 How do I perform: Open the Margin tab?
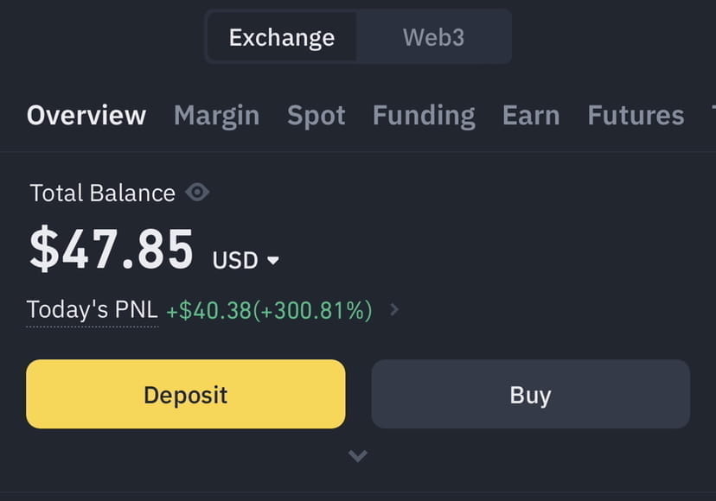click(216, 115)
